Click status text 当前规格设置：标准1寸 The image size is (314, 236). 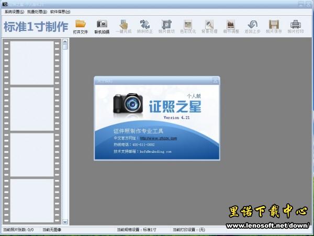137,230
